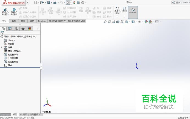190x119 pixels.
Task: Switch to the 草图 ribbon tab
Action: tap(14, 21)
